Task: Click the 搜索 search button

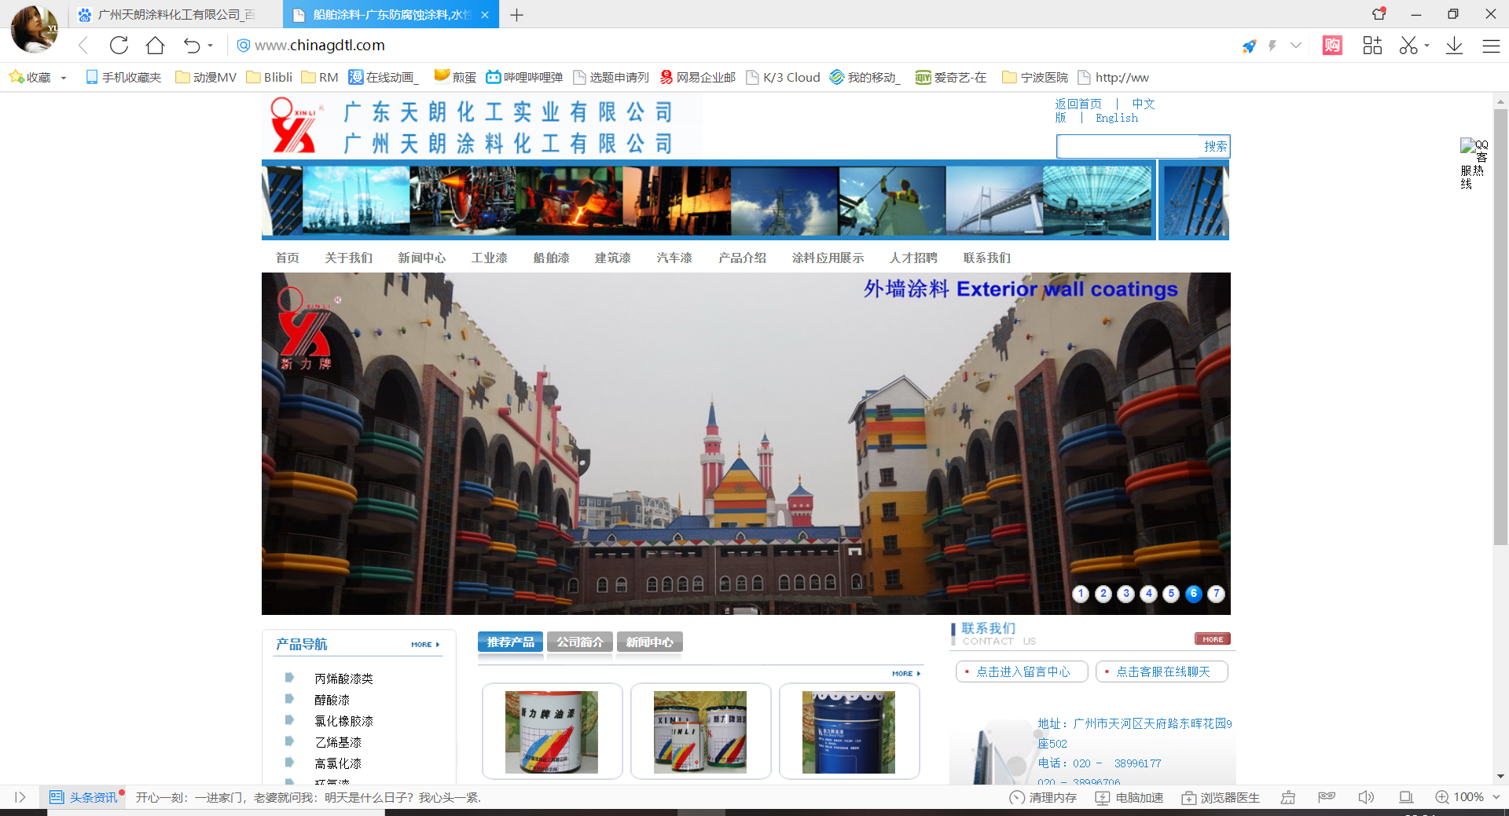Action: [x=1215, y=146]
